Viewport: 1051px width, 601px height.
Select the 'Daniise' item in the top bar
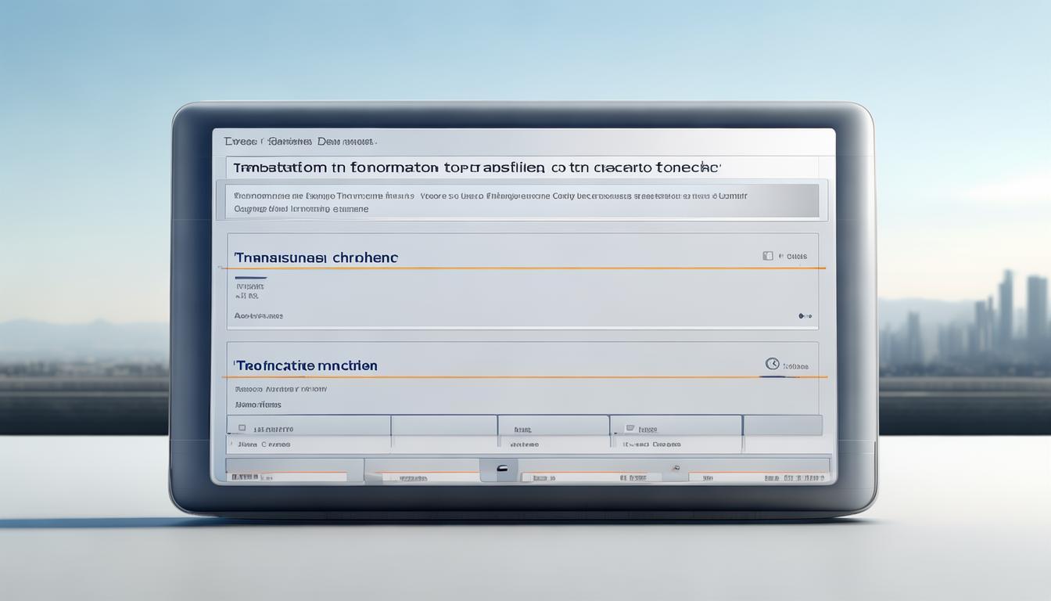click(x=288, y=142)
